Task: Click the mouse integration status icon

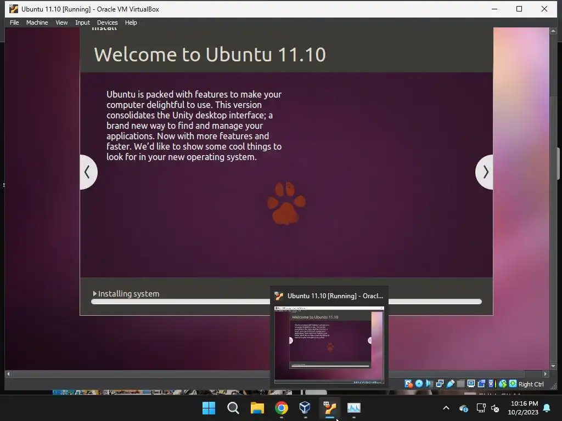Action: [x=503, y=384]
